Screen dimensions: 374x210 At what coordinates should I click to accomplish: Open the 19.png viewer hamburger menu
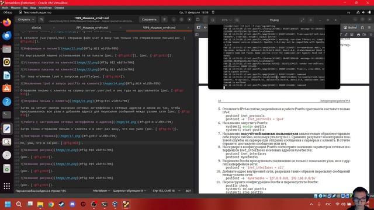point(310,20)
